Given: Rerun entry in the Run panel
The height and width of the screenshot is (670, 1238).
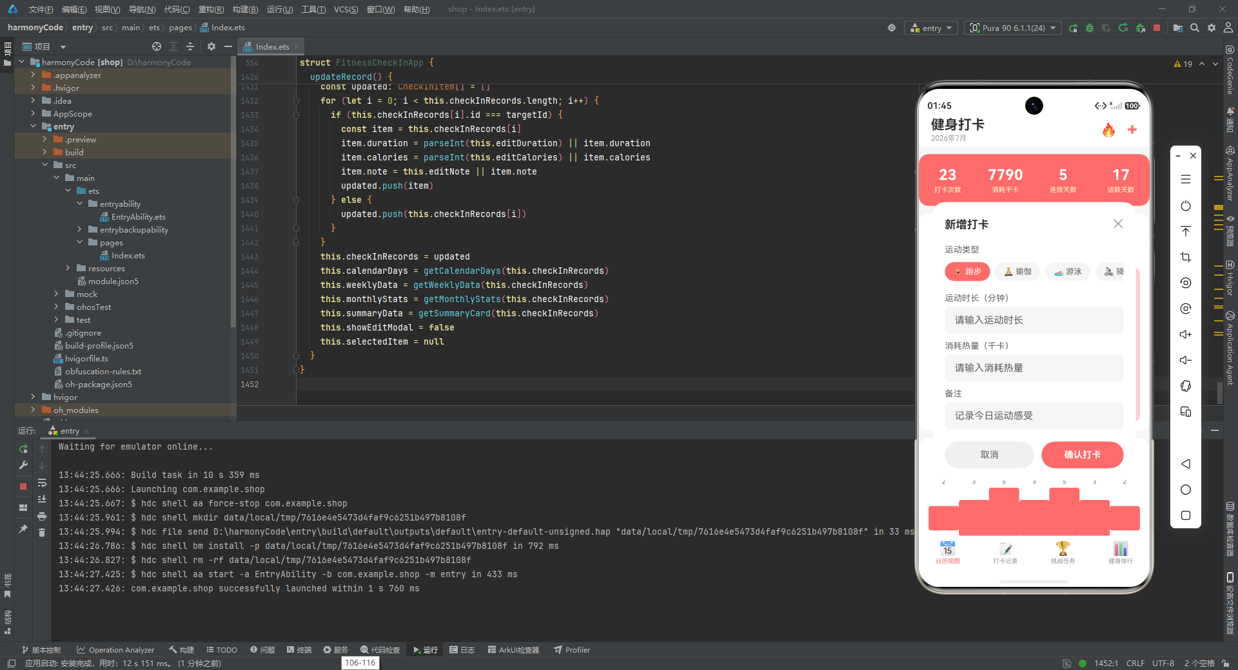Looking at the screenshot, I should point(23,449).
